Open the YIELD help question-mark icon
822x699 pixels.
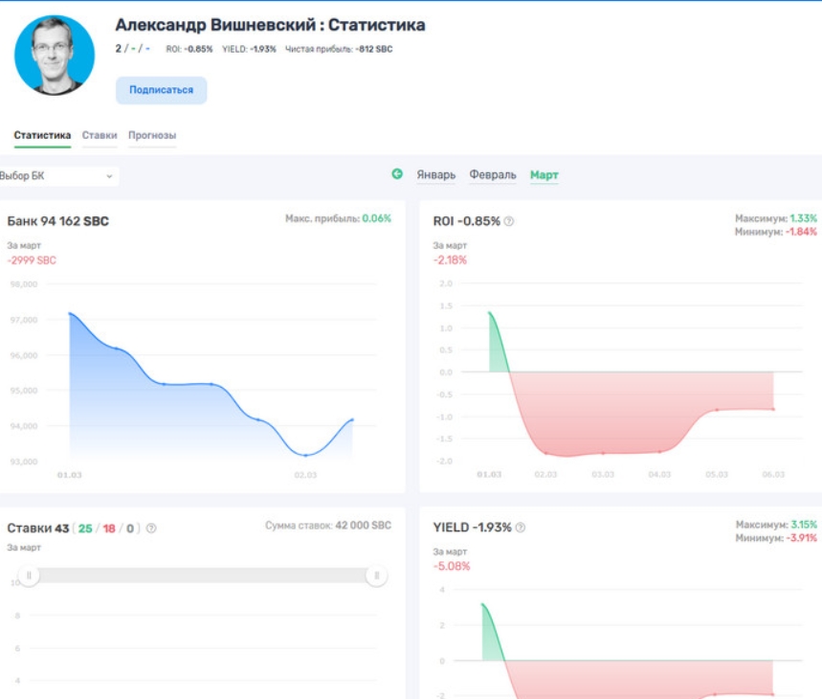tap(521, 528)
